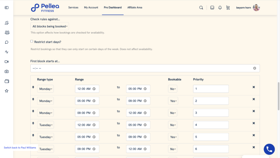Open the My Account menu
This screenshot has width=280, height=158.
[91, 8]
